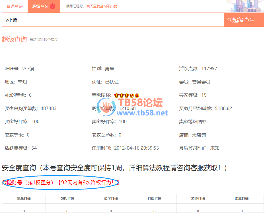Switch to the 普通查询 tab
The height and width of the screenshot is (214, 265).
click(x=15, y=6)
